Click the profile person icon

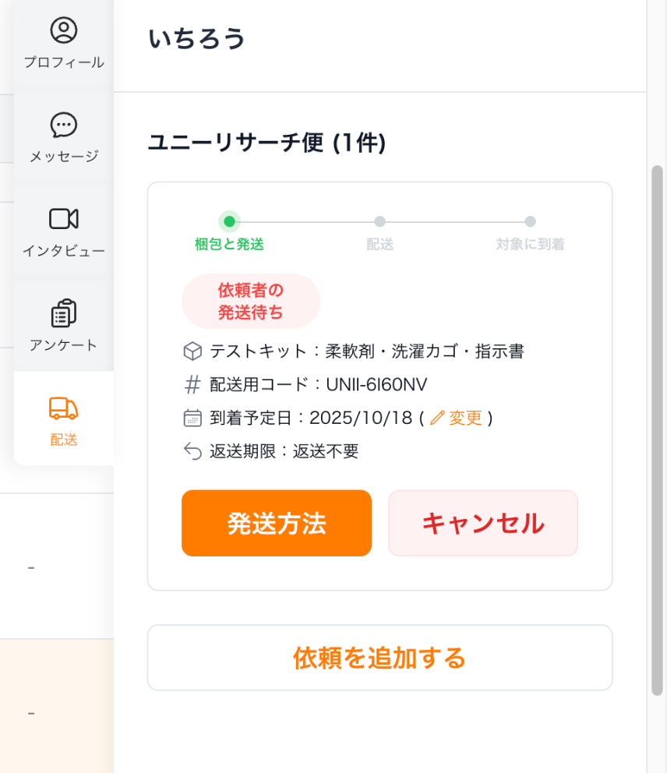tap(64, 30)
